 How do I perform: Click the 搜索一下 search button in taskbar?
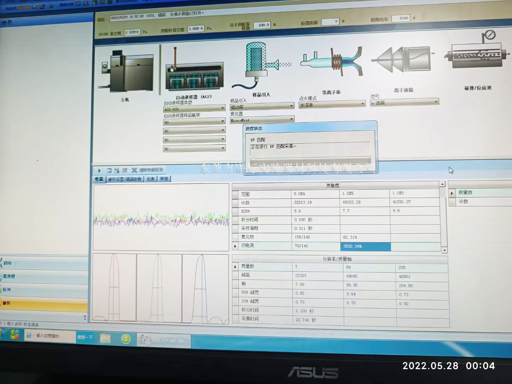point(85,337)
